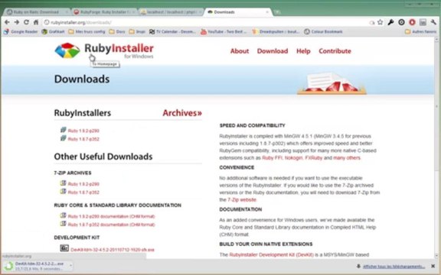This screenshot has height=275, width=441.
Task: Open the Grafikart bookmark
Action: point(53,32)
